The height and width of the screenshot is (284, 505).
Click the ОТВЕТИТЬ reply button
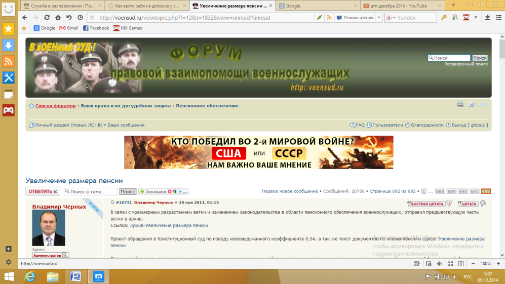point(43,191)
